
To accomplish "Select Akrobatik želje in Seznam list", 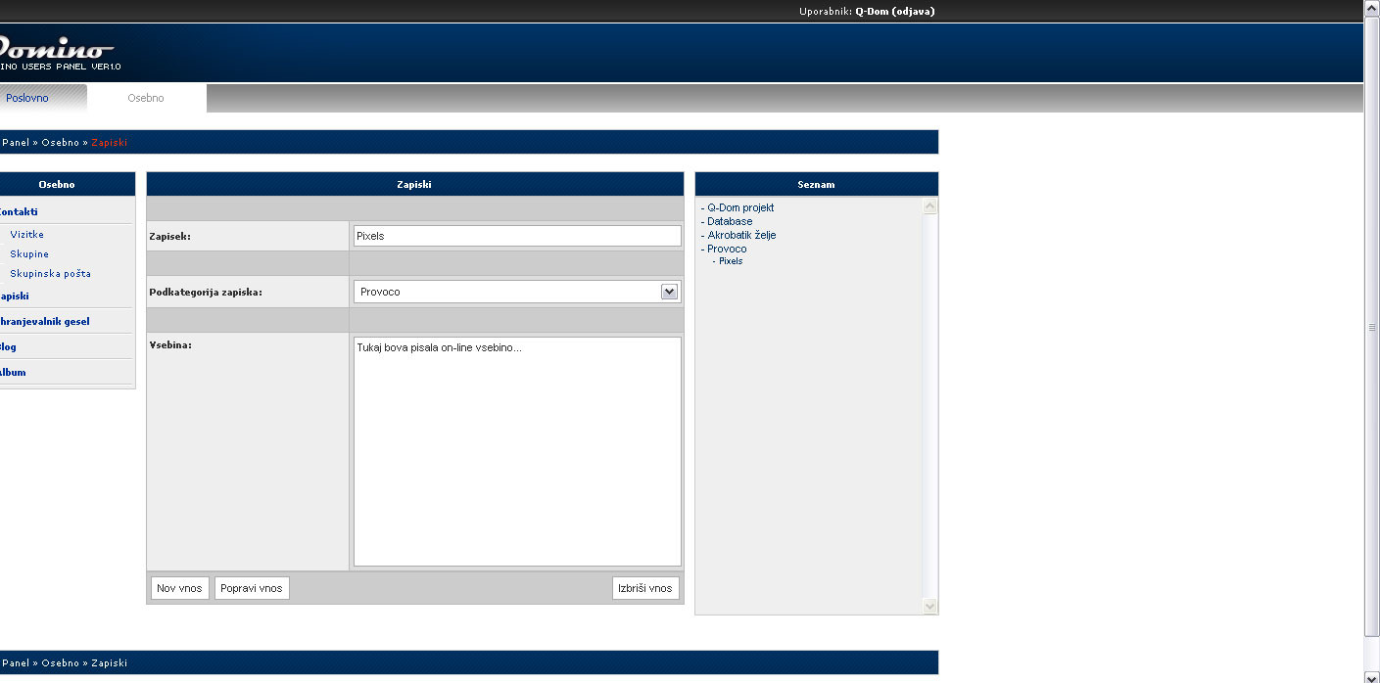I will pos(741,235).
